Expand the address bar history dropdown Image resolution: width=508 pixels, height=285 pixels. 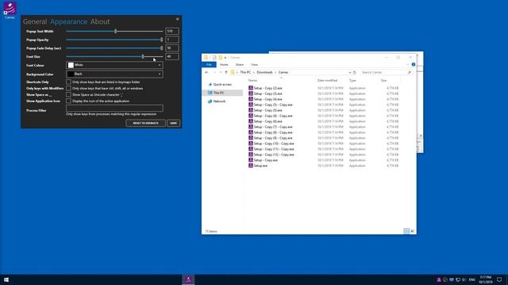[x=349, y=72]
